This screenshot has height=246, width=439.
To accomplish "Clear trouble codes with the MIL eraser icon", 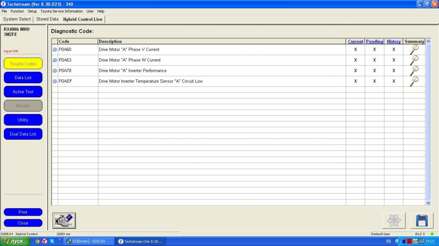I will [64, 220].
